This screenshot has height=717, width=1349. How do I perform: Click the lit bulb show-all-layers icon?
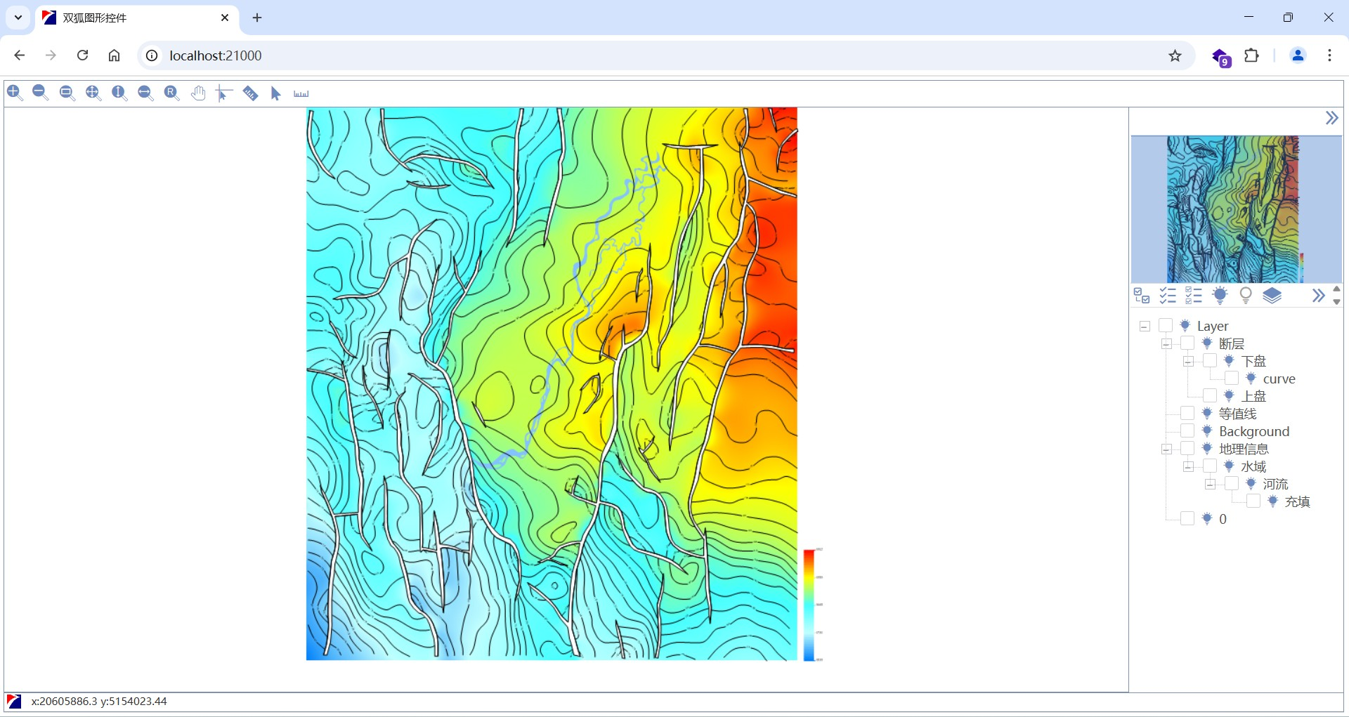click(x=1220, y=296)
